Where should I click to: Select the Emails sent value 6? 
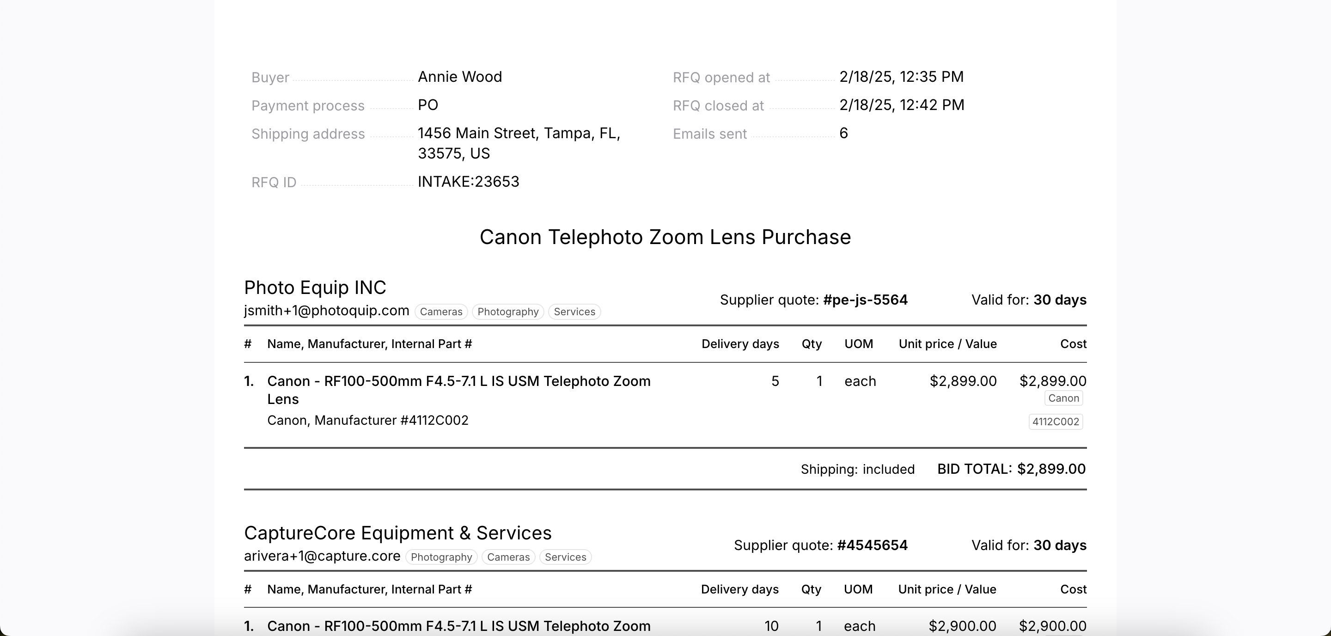tap(844, 133)
